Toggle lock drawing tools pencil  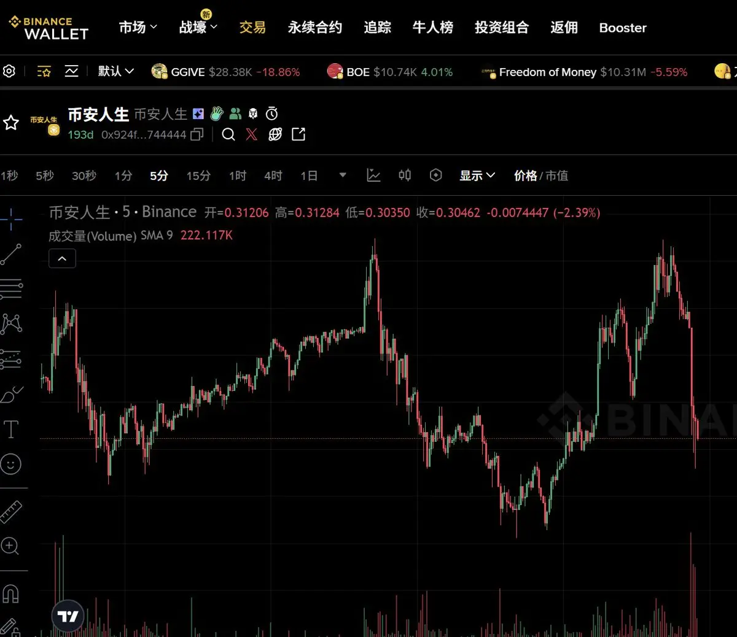(x=10, y=627)
